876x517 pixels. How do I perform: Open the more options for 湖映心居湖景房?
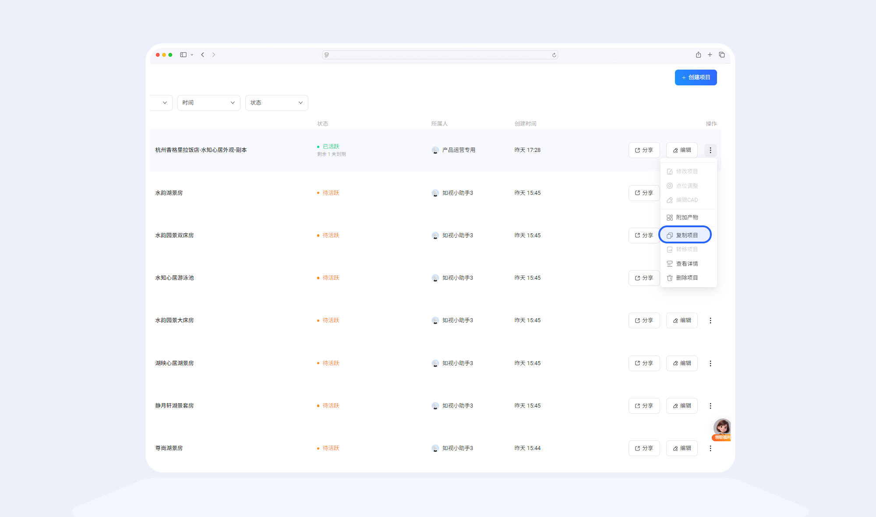pyautogui.click(x=710, y=363)
